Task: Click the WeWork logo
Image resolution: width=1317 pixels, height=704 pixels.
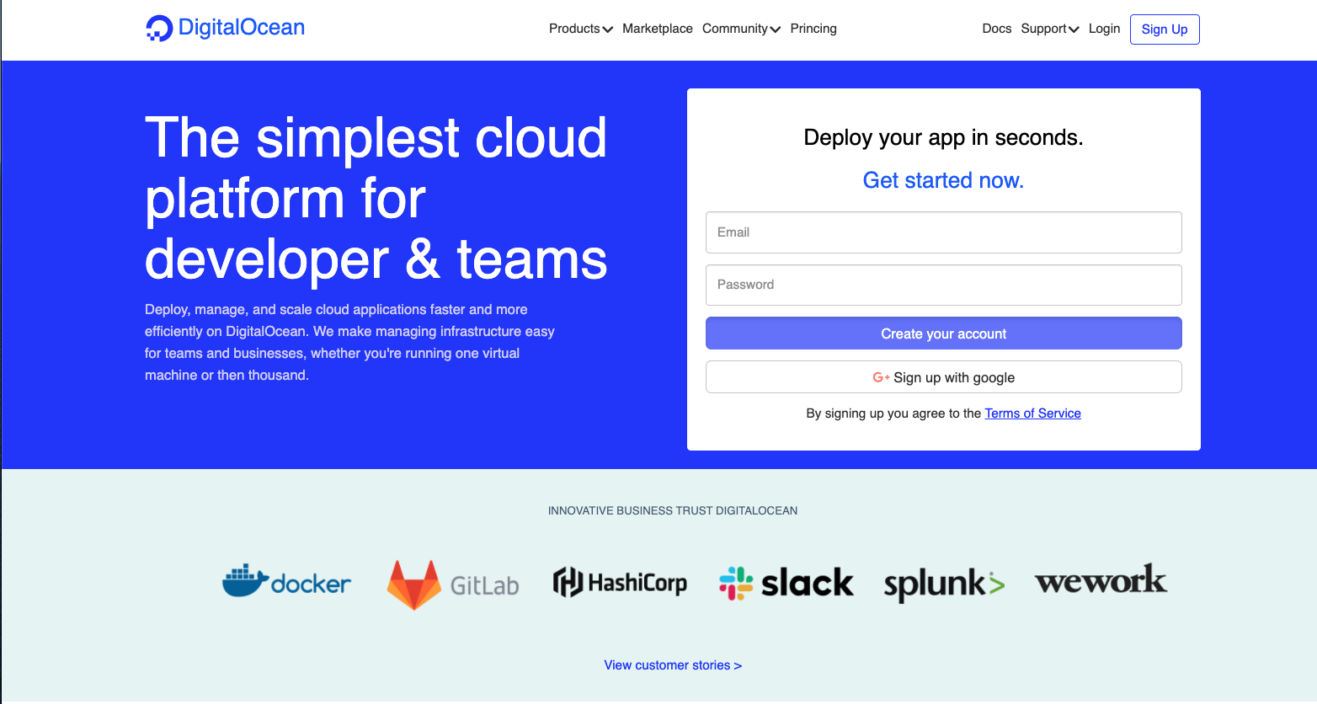Action: coord(1101,579)
